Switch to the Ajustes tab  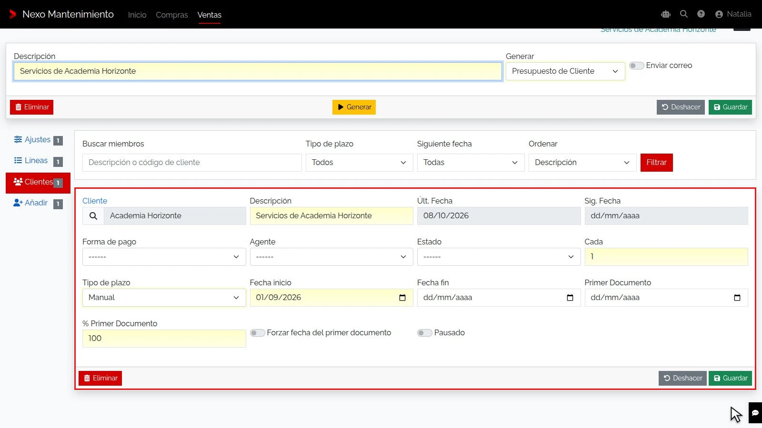38,140
